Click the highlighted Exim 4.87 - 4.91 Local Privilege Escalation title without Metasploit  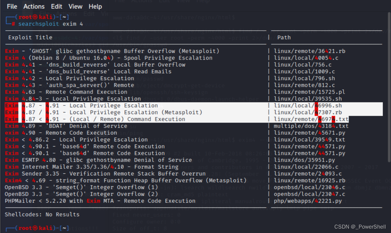(81, 105)
